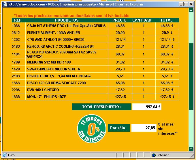Click MON. 17 PHILIPS 107E product name
The width and height of the screenshot is (196, 160).
[x=46, y=97]
